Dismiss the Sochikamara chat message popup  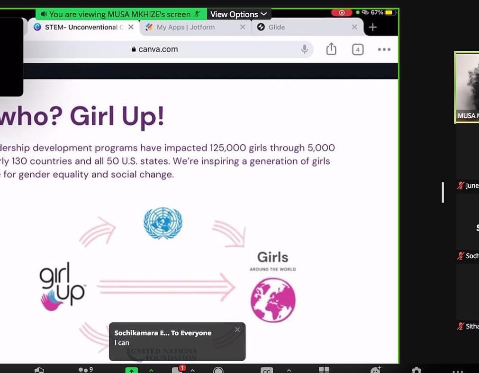pyautogui.click(x=237, y=329)
